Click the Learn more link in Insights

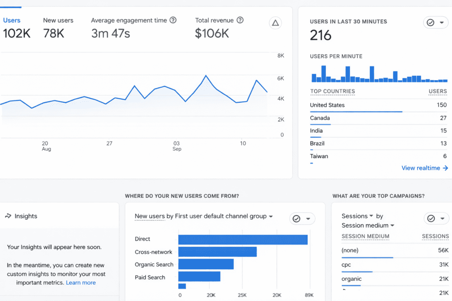[81, 282]
